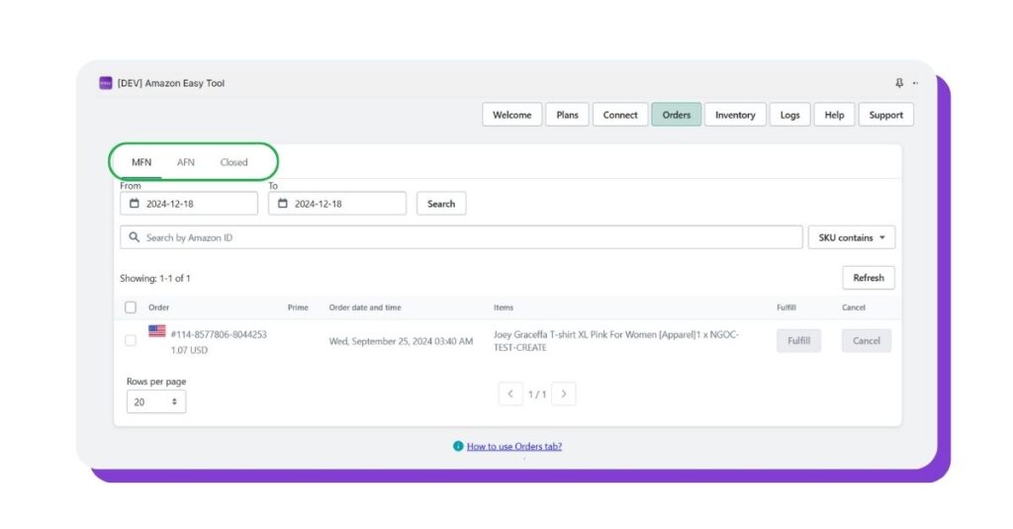Click the Order column header
Screen dimensions: 1013x529
[159, 308]
